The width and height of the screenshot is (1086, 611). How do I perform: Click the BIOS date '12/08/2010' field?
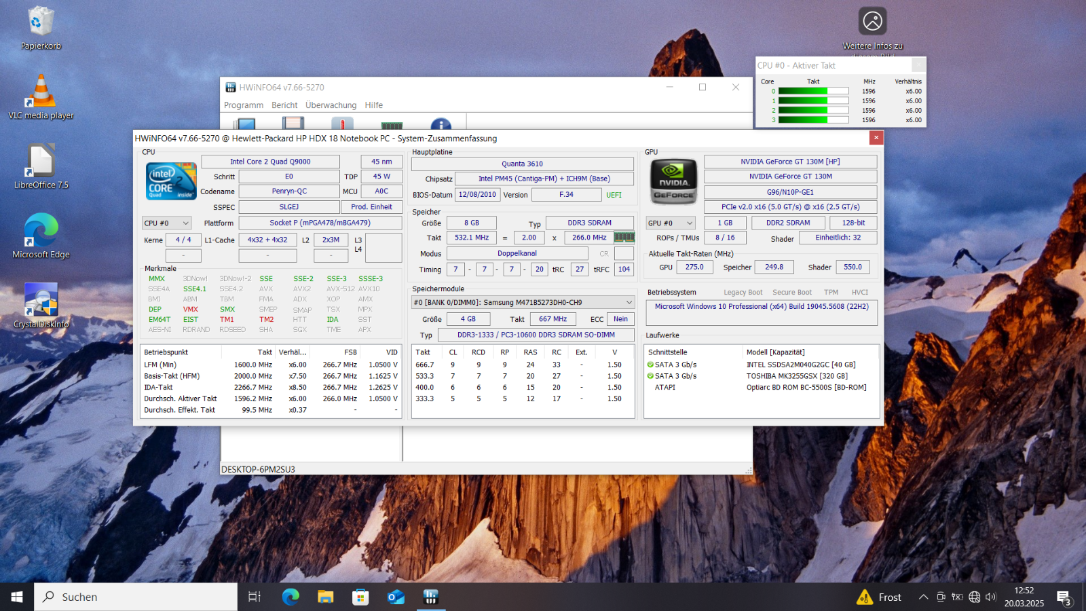click(x=477, y=195)
